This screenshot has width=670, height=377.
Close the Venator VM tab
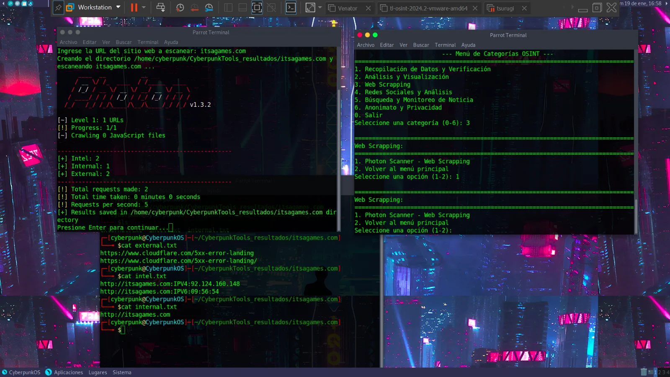(x=368, y=8)
